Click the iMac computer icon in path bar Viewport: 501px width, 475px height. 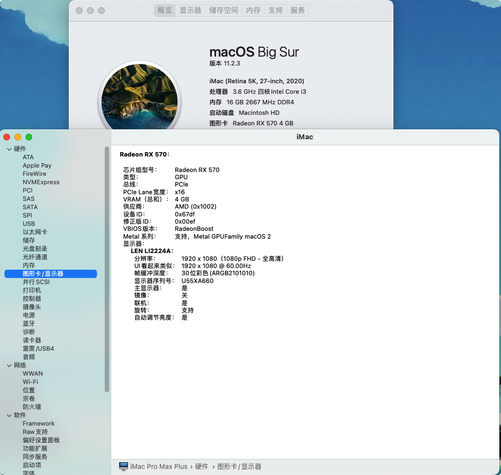tap(124, 466)
